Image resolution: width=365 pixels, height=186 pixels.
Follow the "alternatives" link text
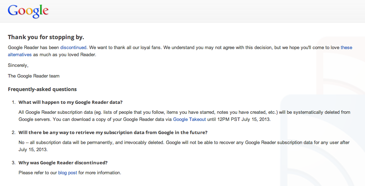[x=20, y=55]
